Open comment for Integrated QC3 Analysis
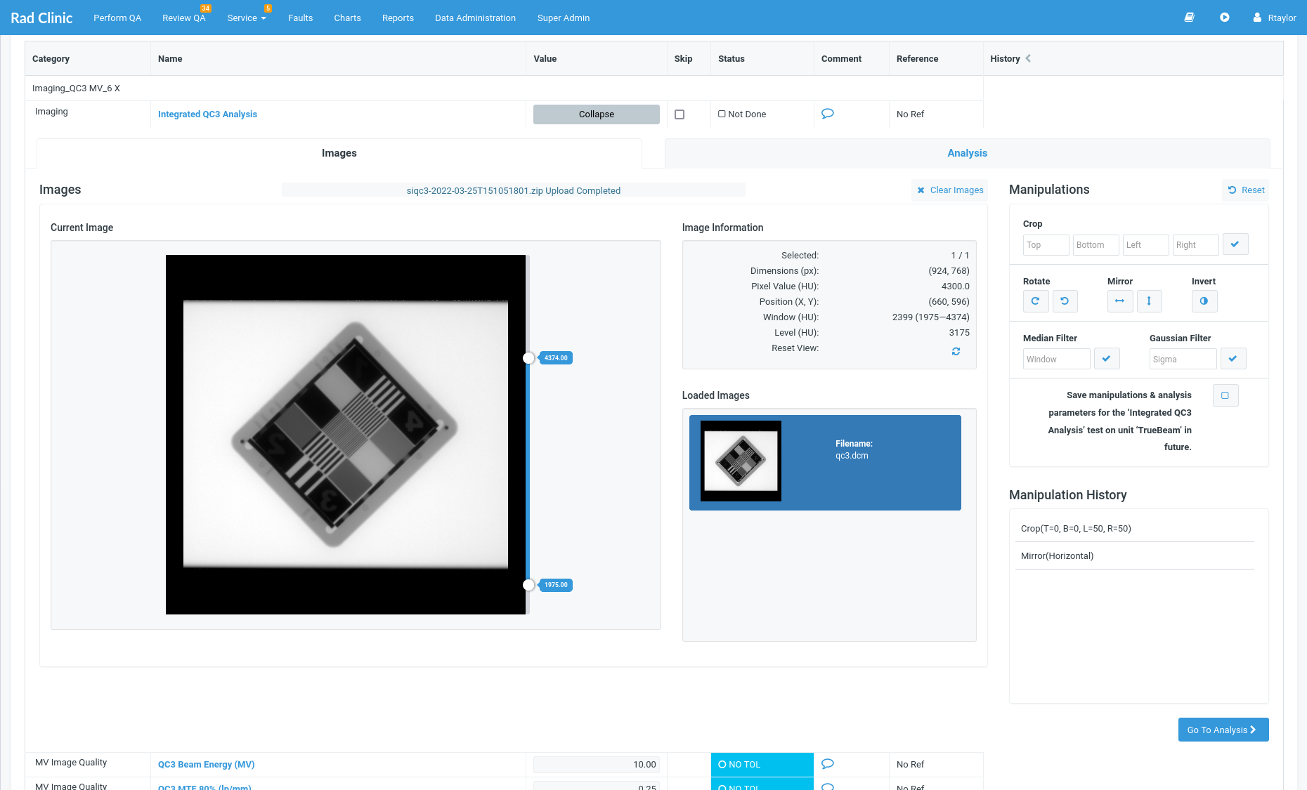Image resolution: width=1307 pixels, height=790 pixels. tap(827, 114)
